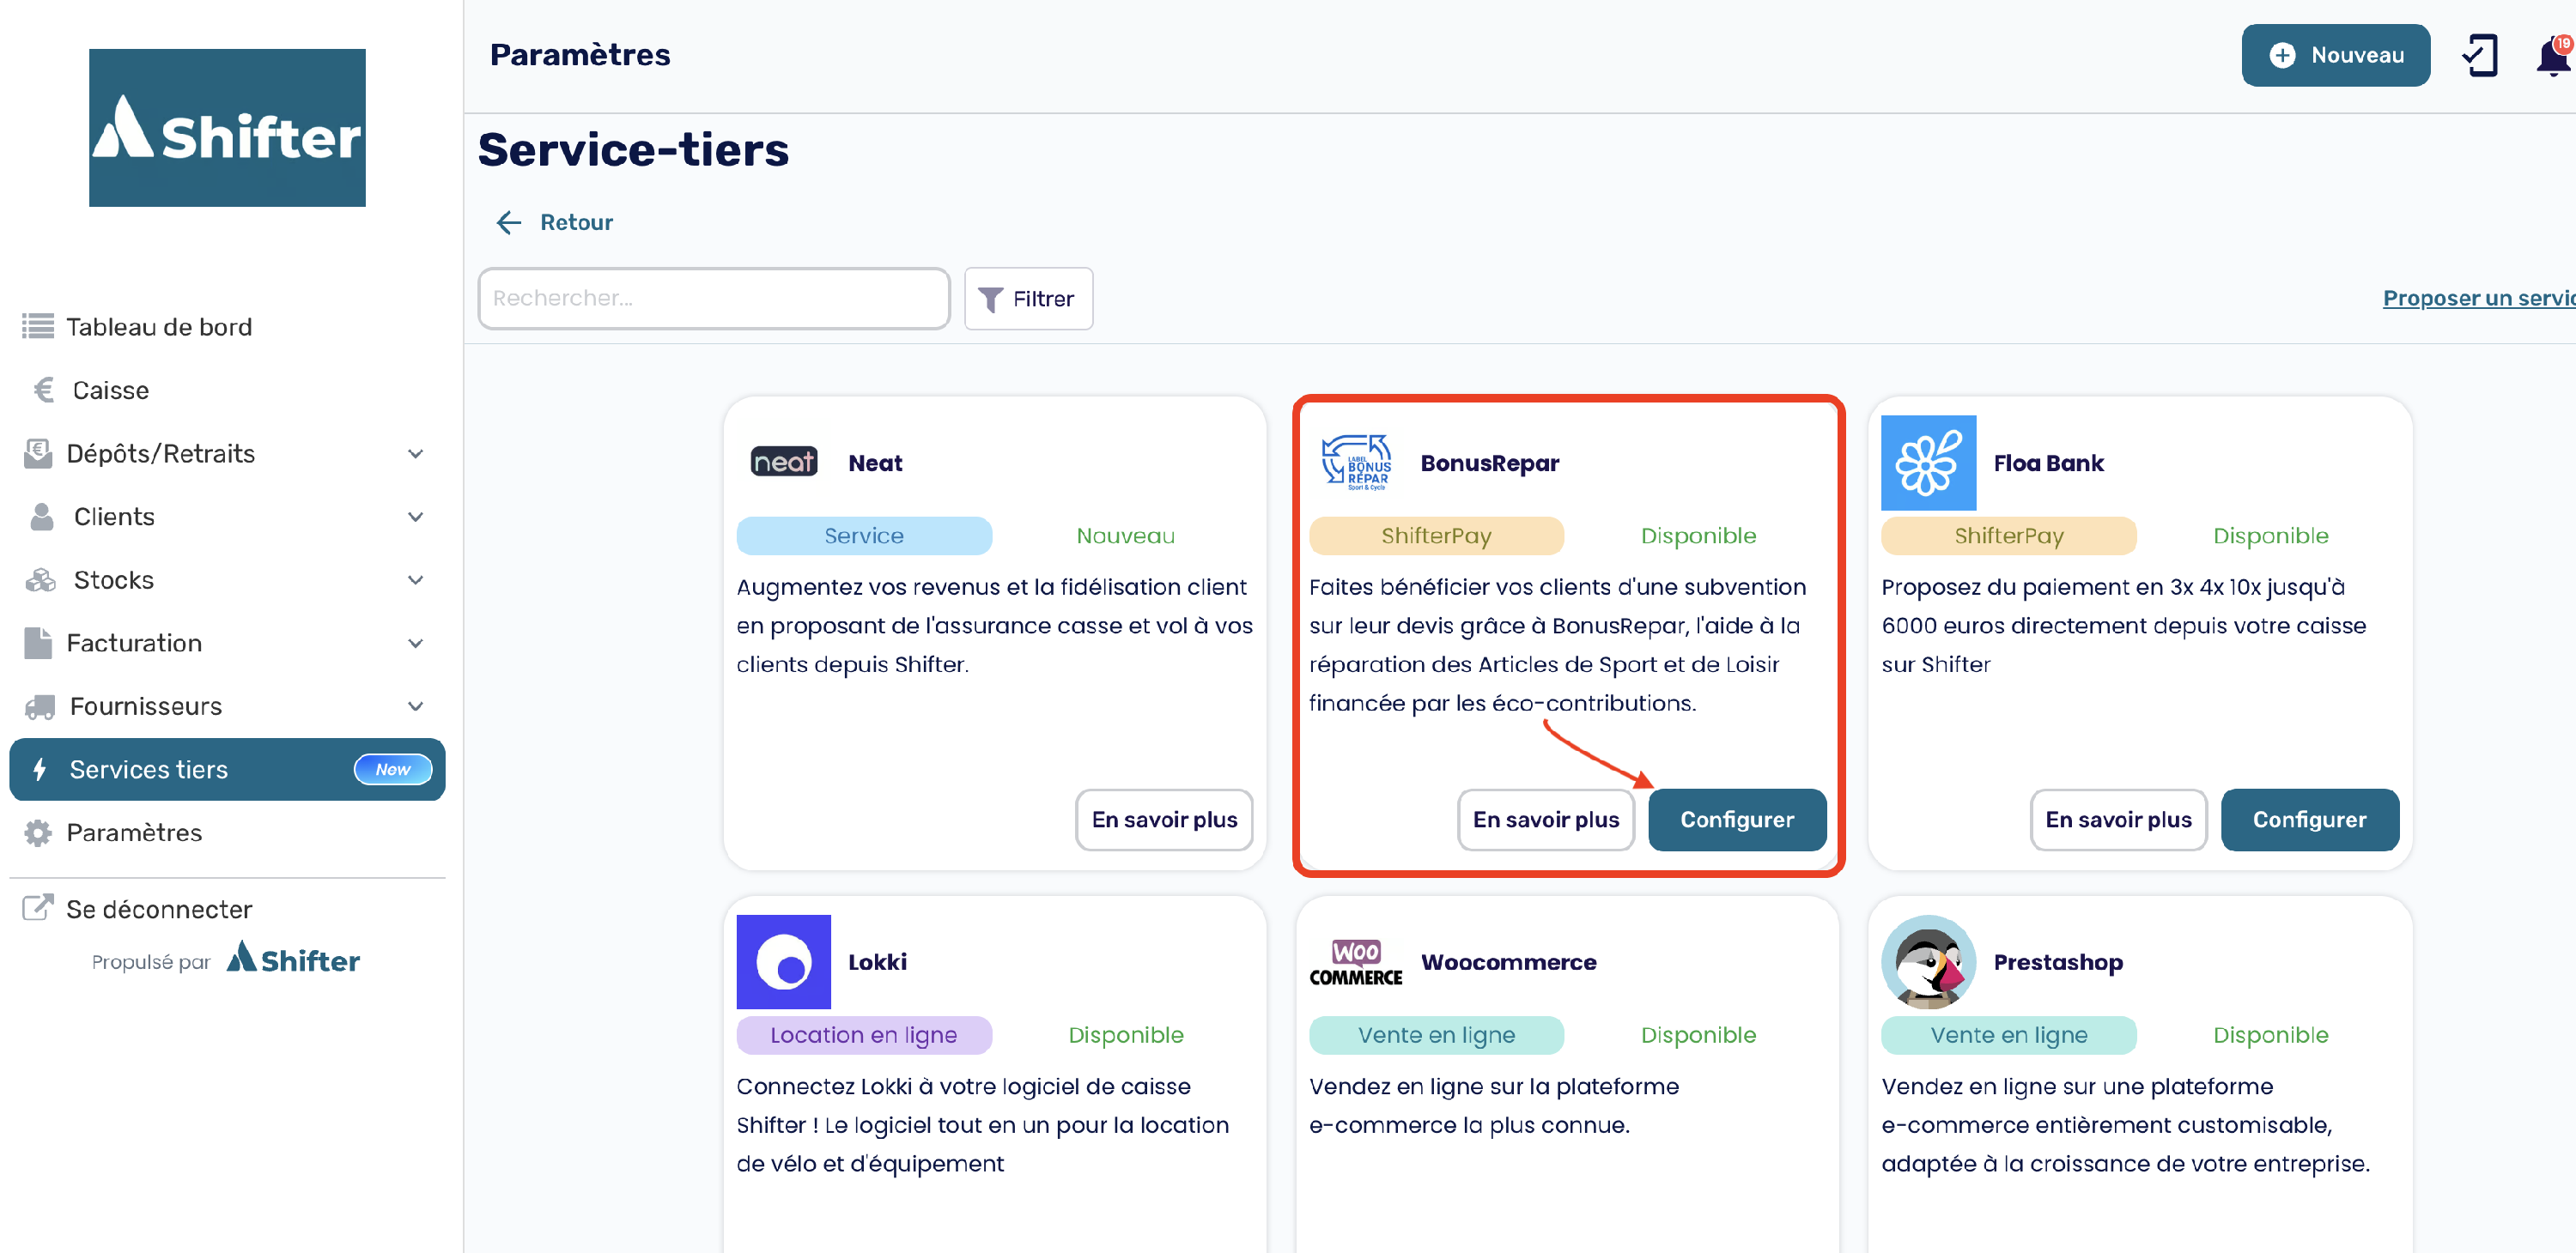This screenshot has height=1253, width=2576.
Task: Focus the Rechercher search field
Action: tap(713, 298)
